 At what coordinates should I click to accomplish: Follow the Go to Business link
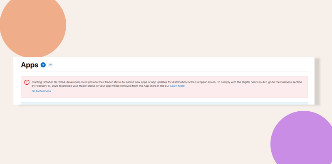(x=41, y=91)
